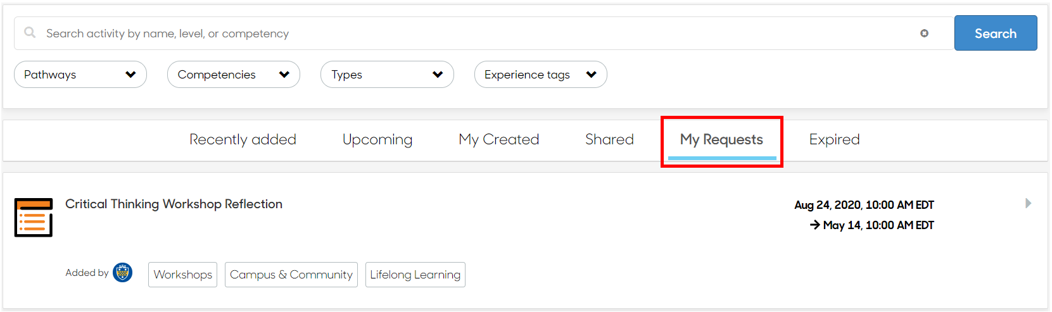Open the Competencies dropdown
The width and height of the screenshot is (1052, 312).
(234, 75)
